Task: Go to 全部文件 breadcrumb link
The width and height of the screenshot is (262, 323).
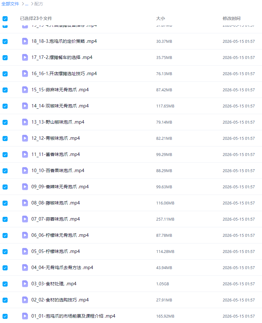Action: 10,4
